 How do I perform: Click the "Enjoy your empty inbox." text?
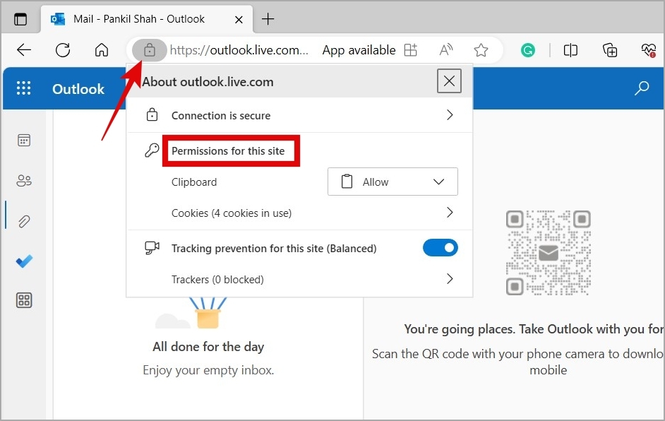tap(208, 371)
